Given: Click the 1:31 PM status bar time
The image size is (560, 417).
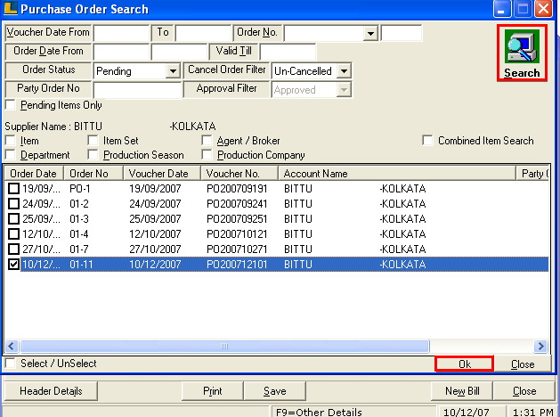Looking at the screenshot, I should coord(533,412).
